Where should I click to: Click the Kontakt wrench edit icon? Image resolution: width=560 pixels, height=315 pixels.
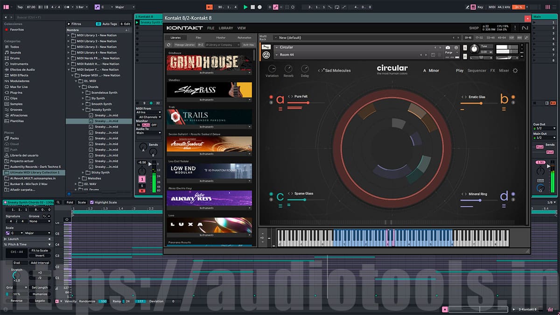266,47
